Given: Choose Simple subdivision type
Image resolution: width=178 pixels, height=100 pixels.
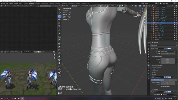Looking at the screenshot, I should point(170,80).
